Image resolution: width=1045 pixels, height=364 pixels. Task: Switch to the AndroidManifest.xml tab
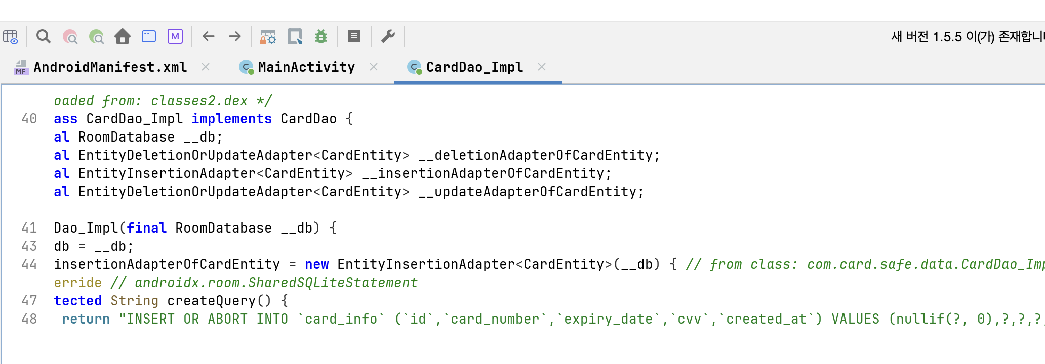click(x=110, y=67)
